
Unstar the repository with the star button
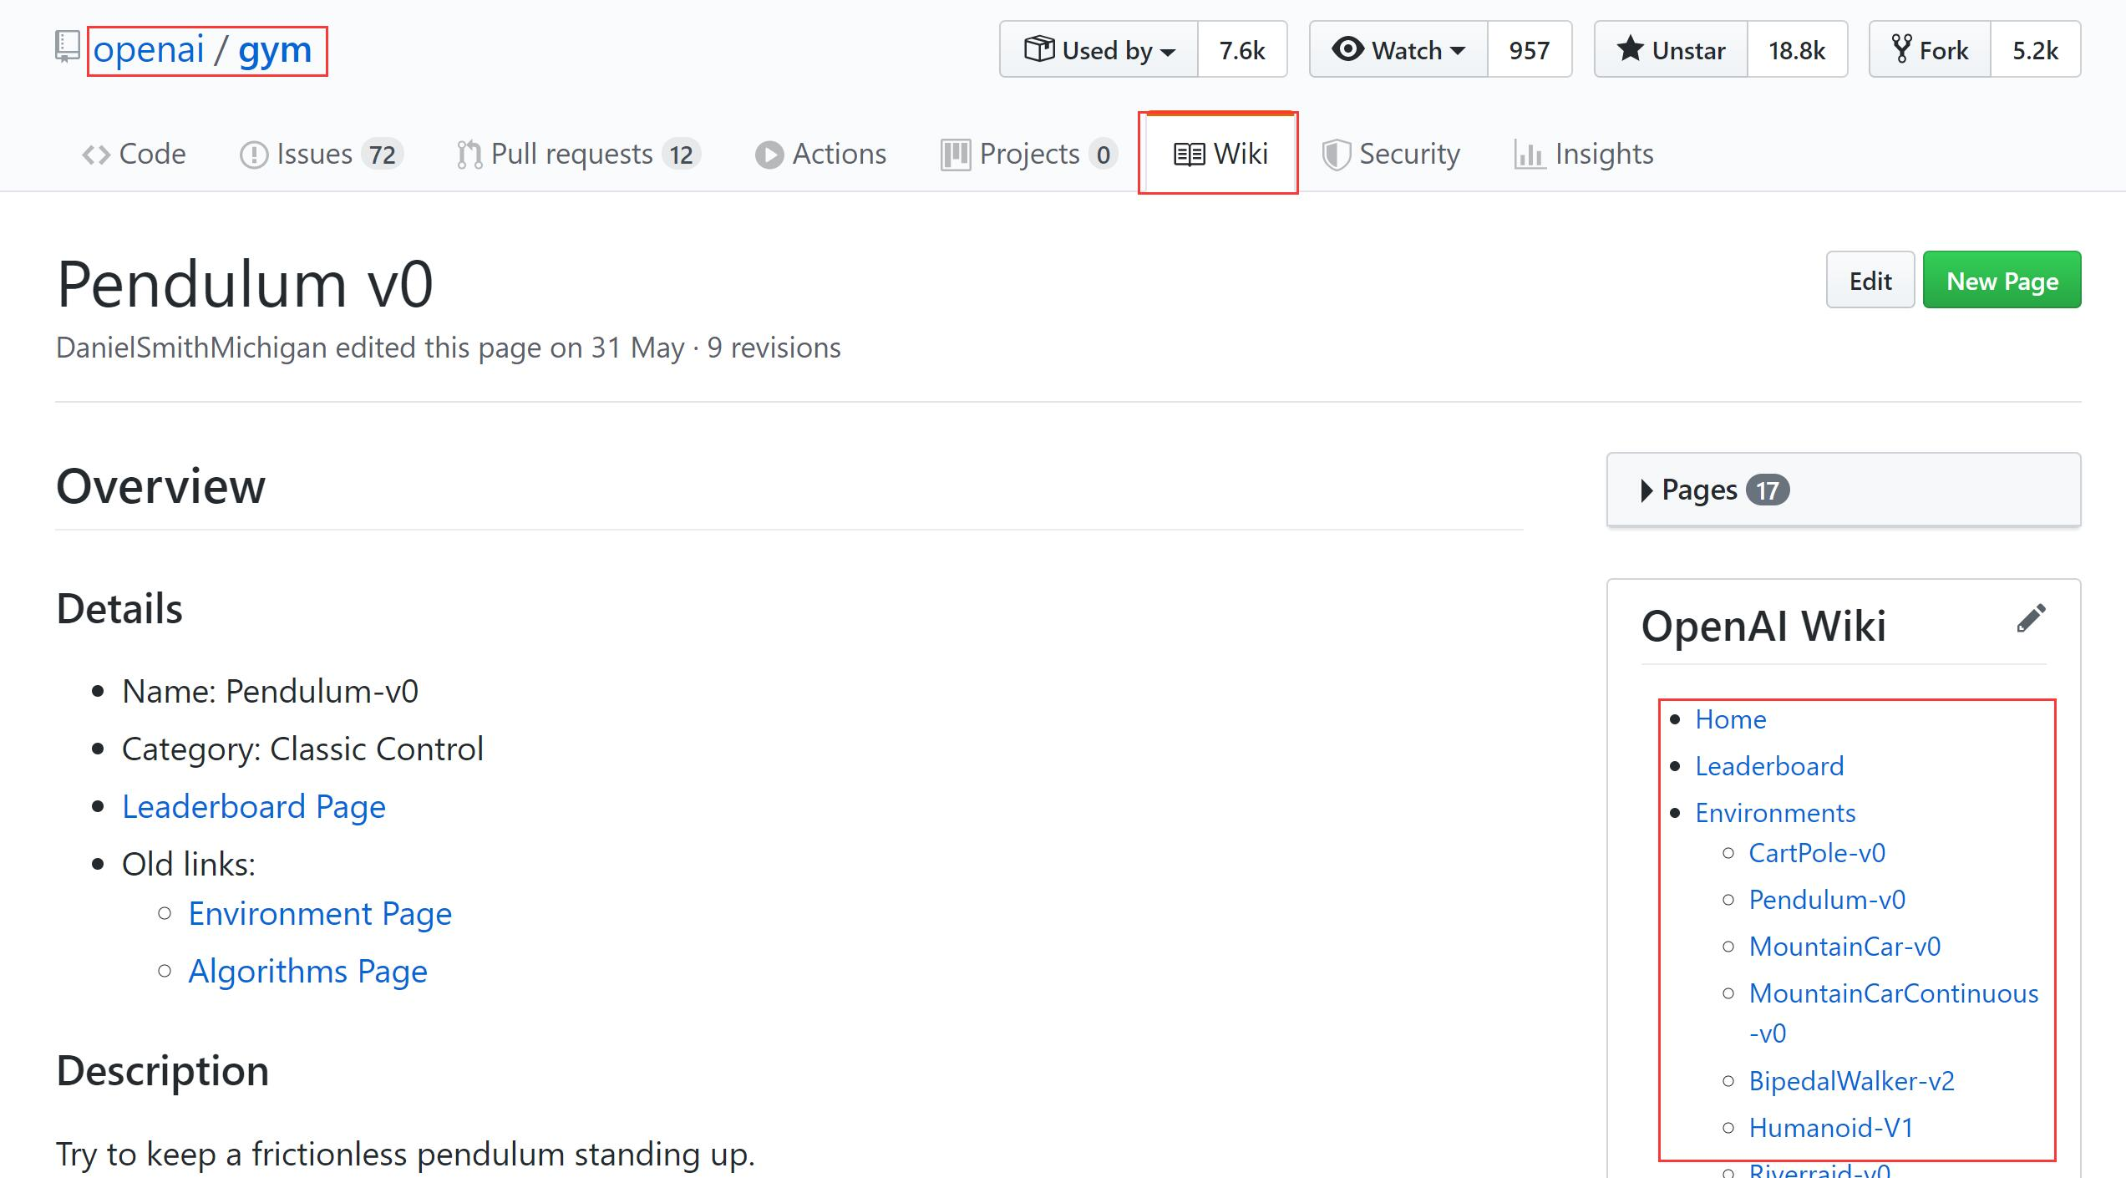(1671, 50)
